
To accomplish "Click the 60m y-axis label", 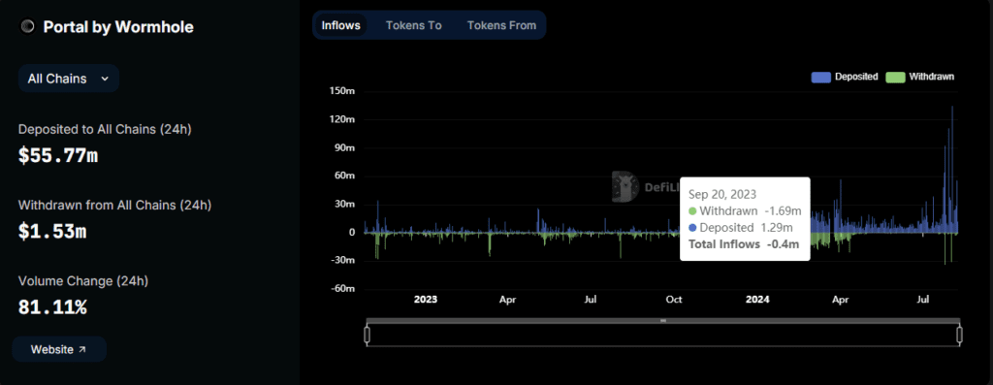I will [x=344, y=176].
